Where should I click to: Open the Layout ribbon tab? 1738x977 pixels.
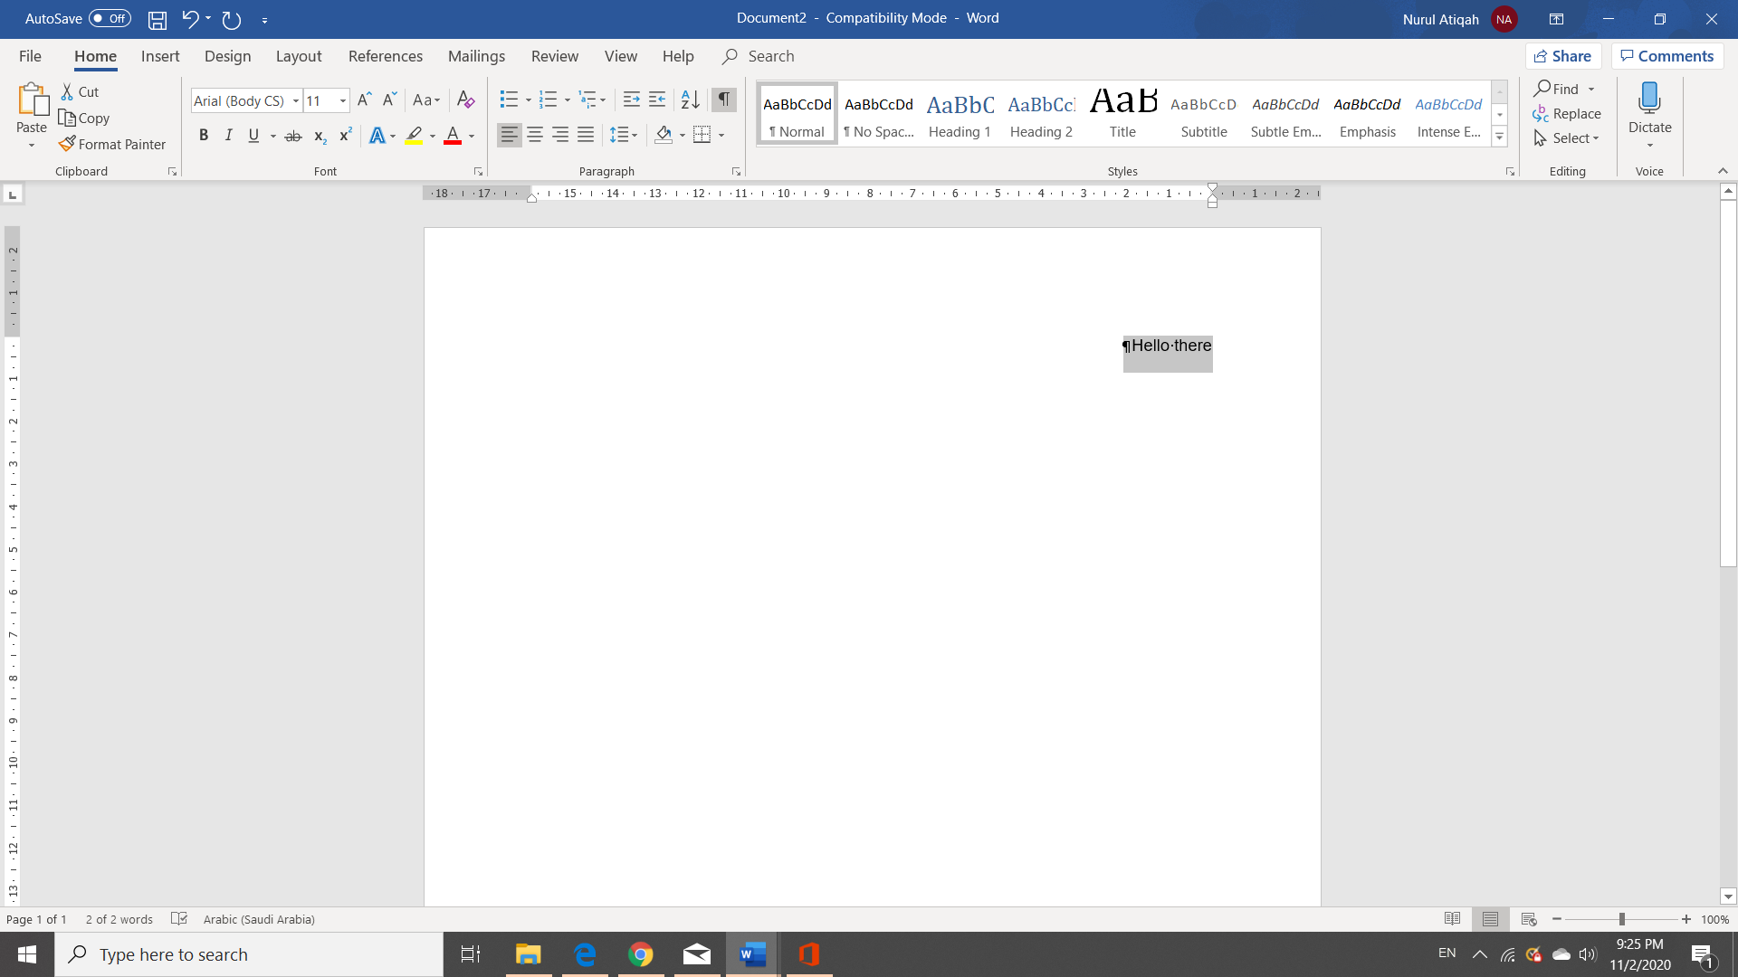pos(298,56)
